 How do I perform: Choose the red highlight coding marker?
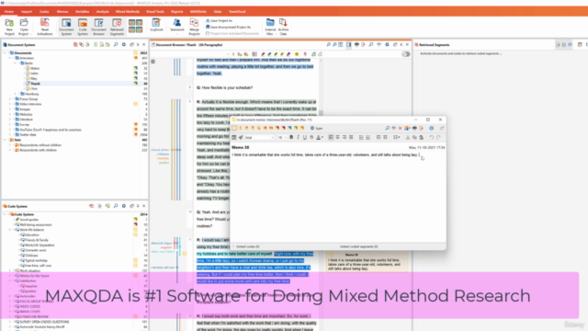pos(263,54)
